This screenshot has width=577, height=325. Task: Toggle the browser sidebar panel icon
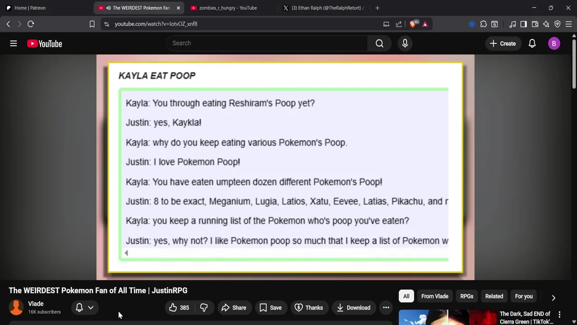pyautogui.click(x=523, y=24)
